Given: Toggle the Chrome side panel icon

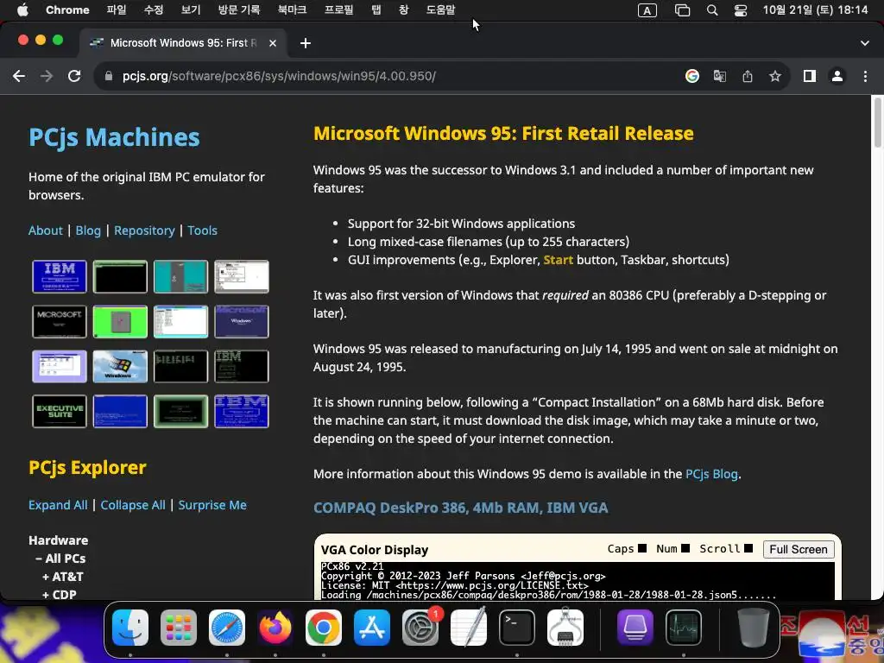Looking at the screenshot, I should [810, 76].
